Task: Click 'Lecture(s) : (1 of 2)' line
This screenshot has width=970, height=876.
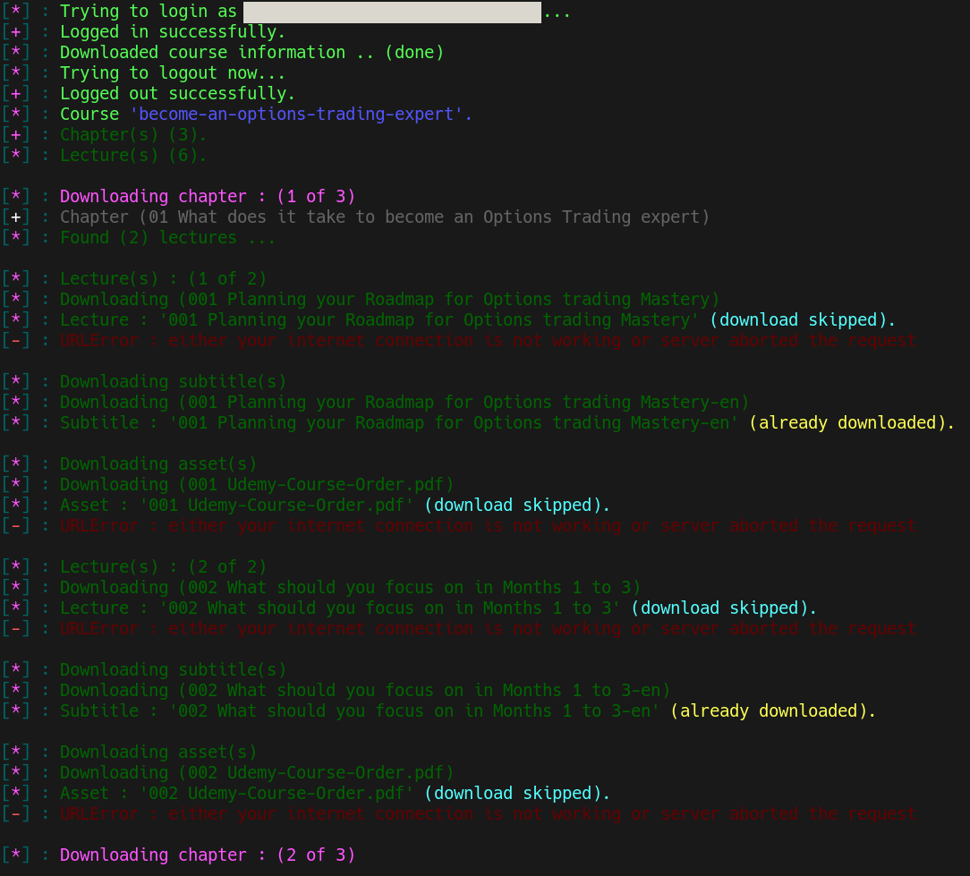Action: (x=163, y=278)
